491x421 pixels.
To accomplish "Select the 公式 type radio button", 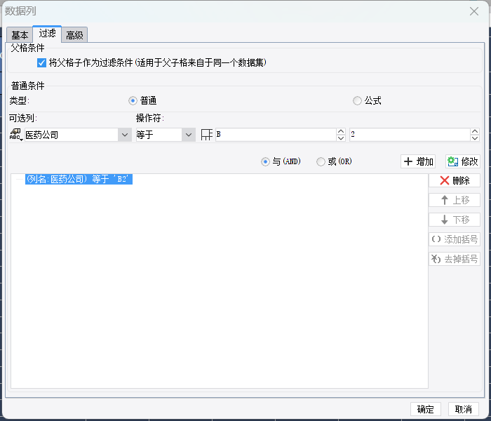I will 357,100.
